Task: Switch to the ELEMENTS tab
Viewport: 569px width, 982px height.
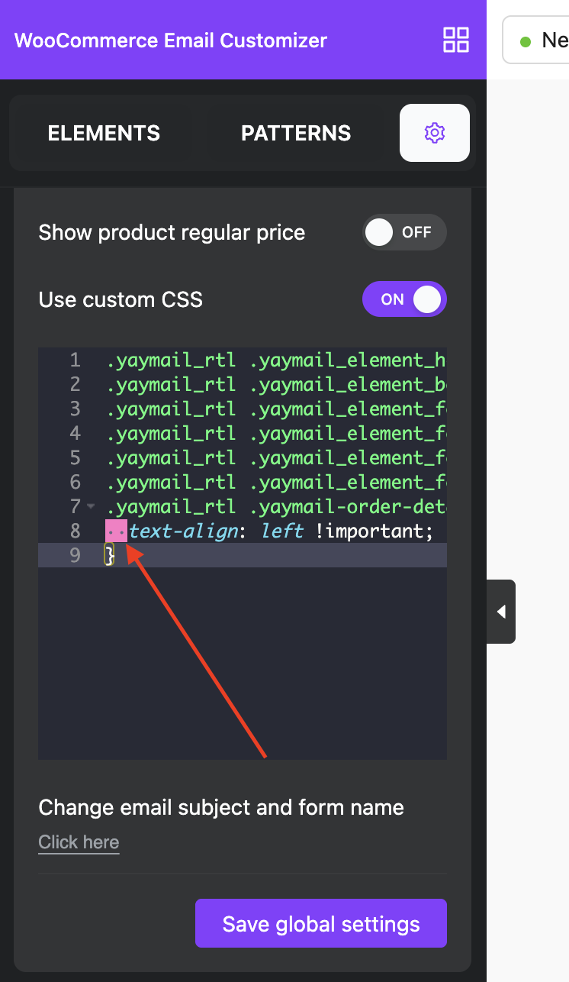Action: (x=104, y=133)
